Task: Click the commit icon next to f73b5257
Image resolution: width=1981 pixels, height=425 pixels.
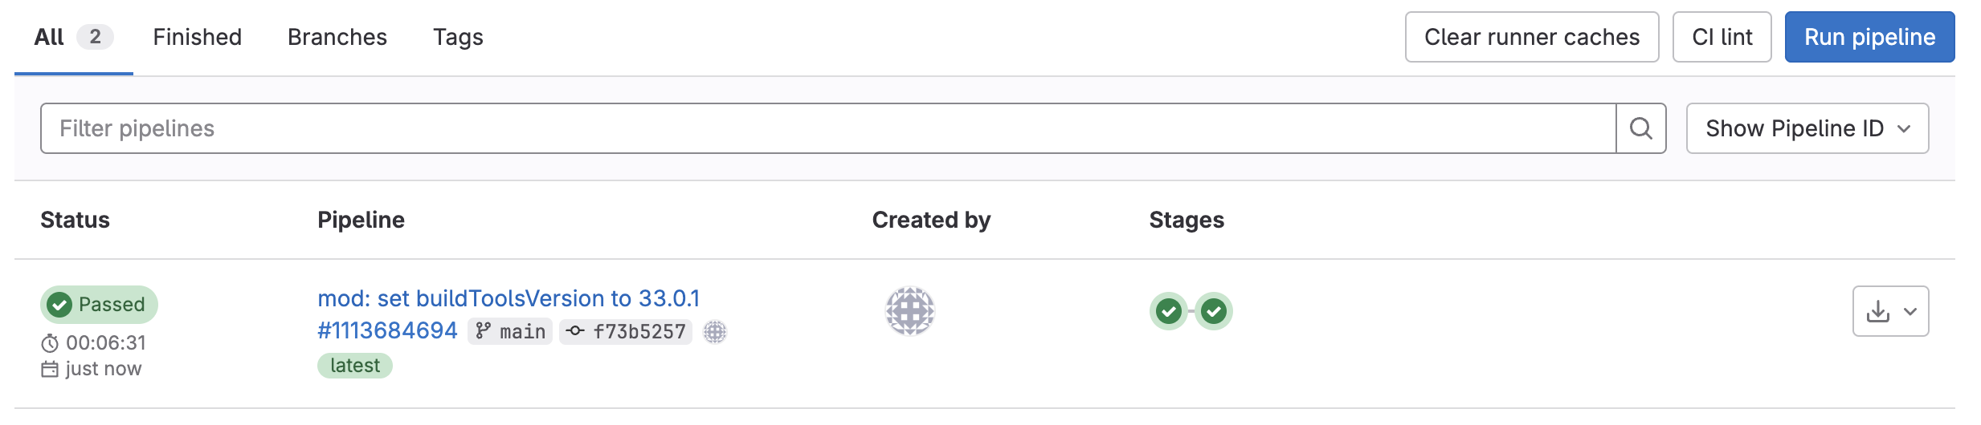Action: coord(574,331)
